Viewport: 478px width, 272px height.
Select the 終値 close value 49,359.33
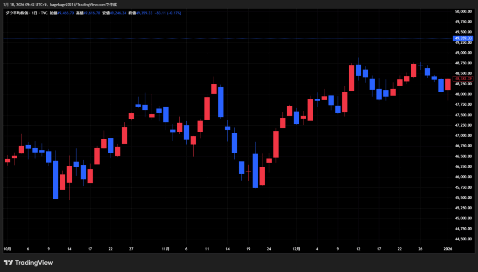pyautogui.click(x=144, y=13)
